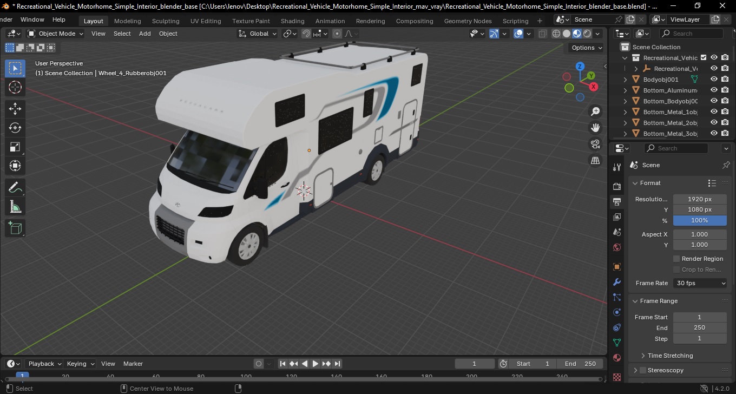Screen dimensions: 736x394
Task: Enable the Render Region checkbox
Action: point(676,259)
